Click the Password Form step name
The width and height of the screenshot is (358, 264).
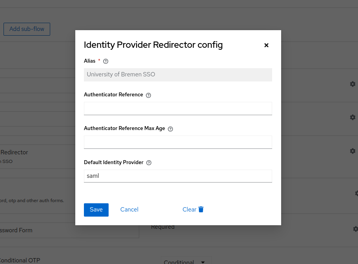16,230
